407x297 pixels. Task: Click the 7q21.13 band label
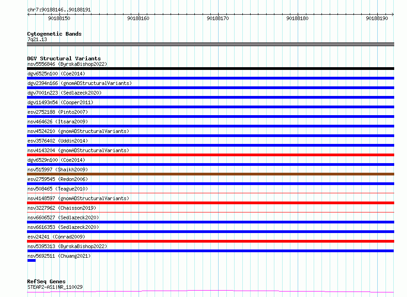point(37,39)
